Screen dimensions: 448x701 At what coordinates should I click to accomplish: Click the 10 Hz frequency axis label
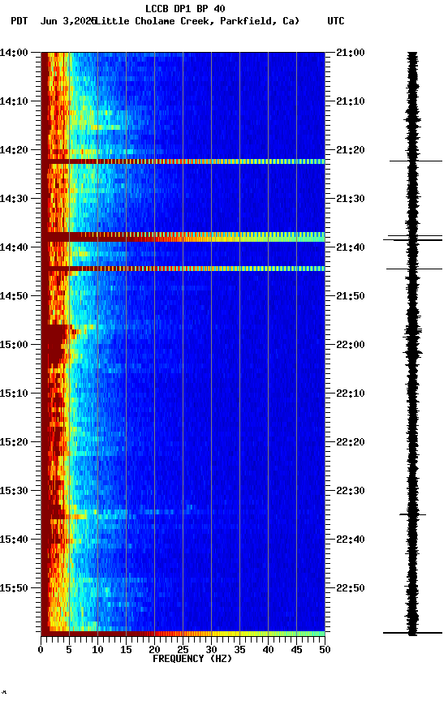pyautogui.click(x=97, y=650)
